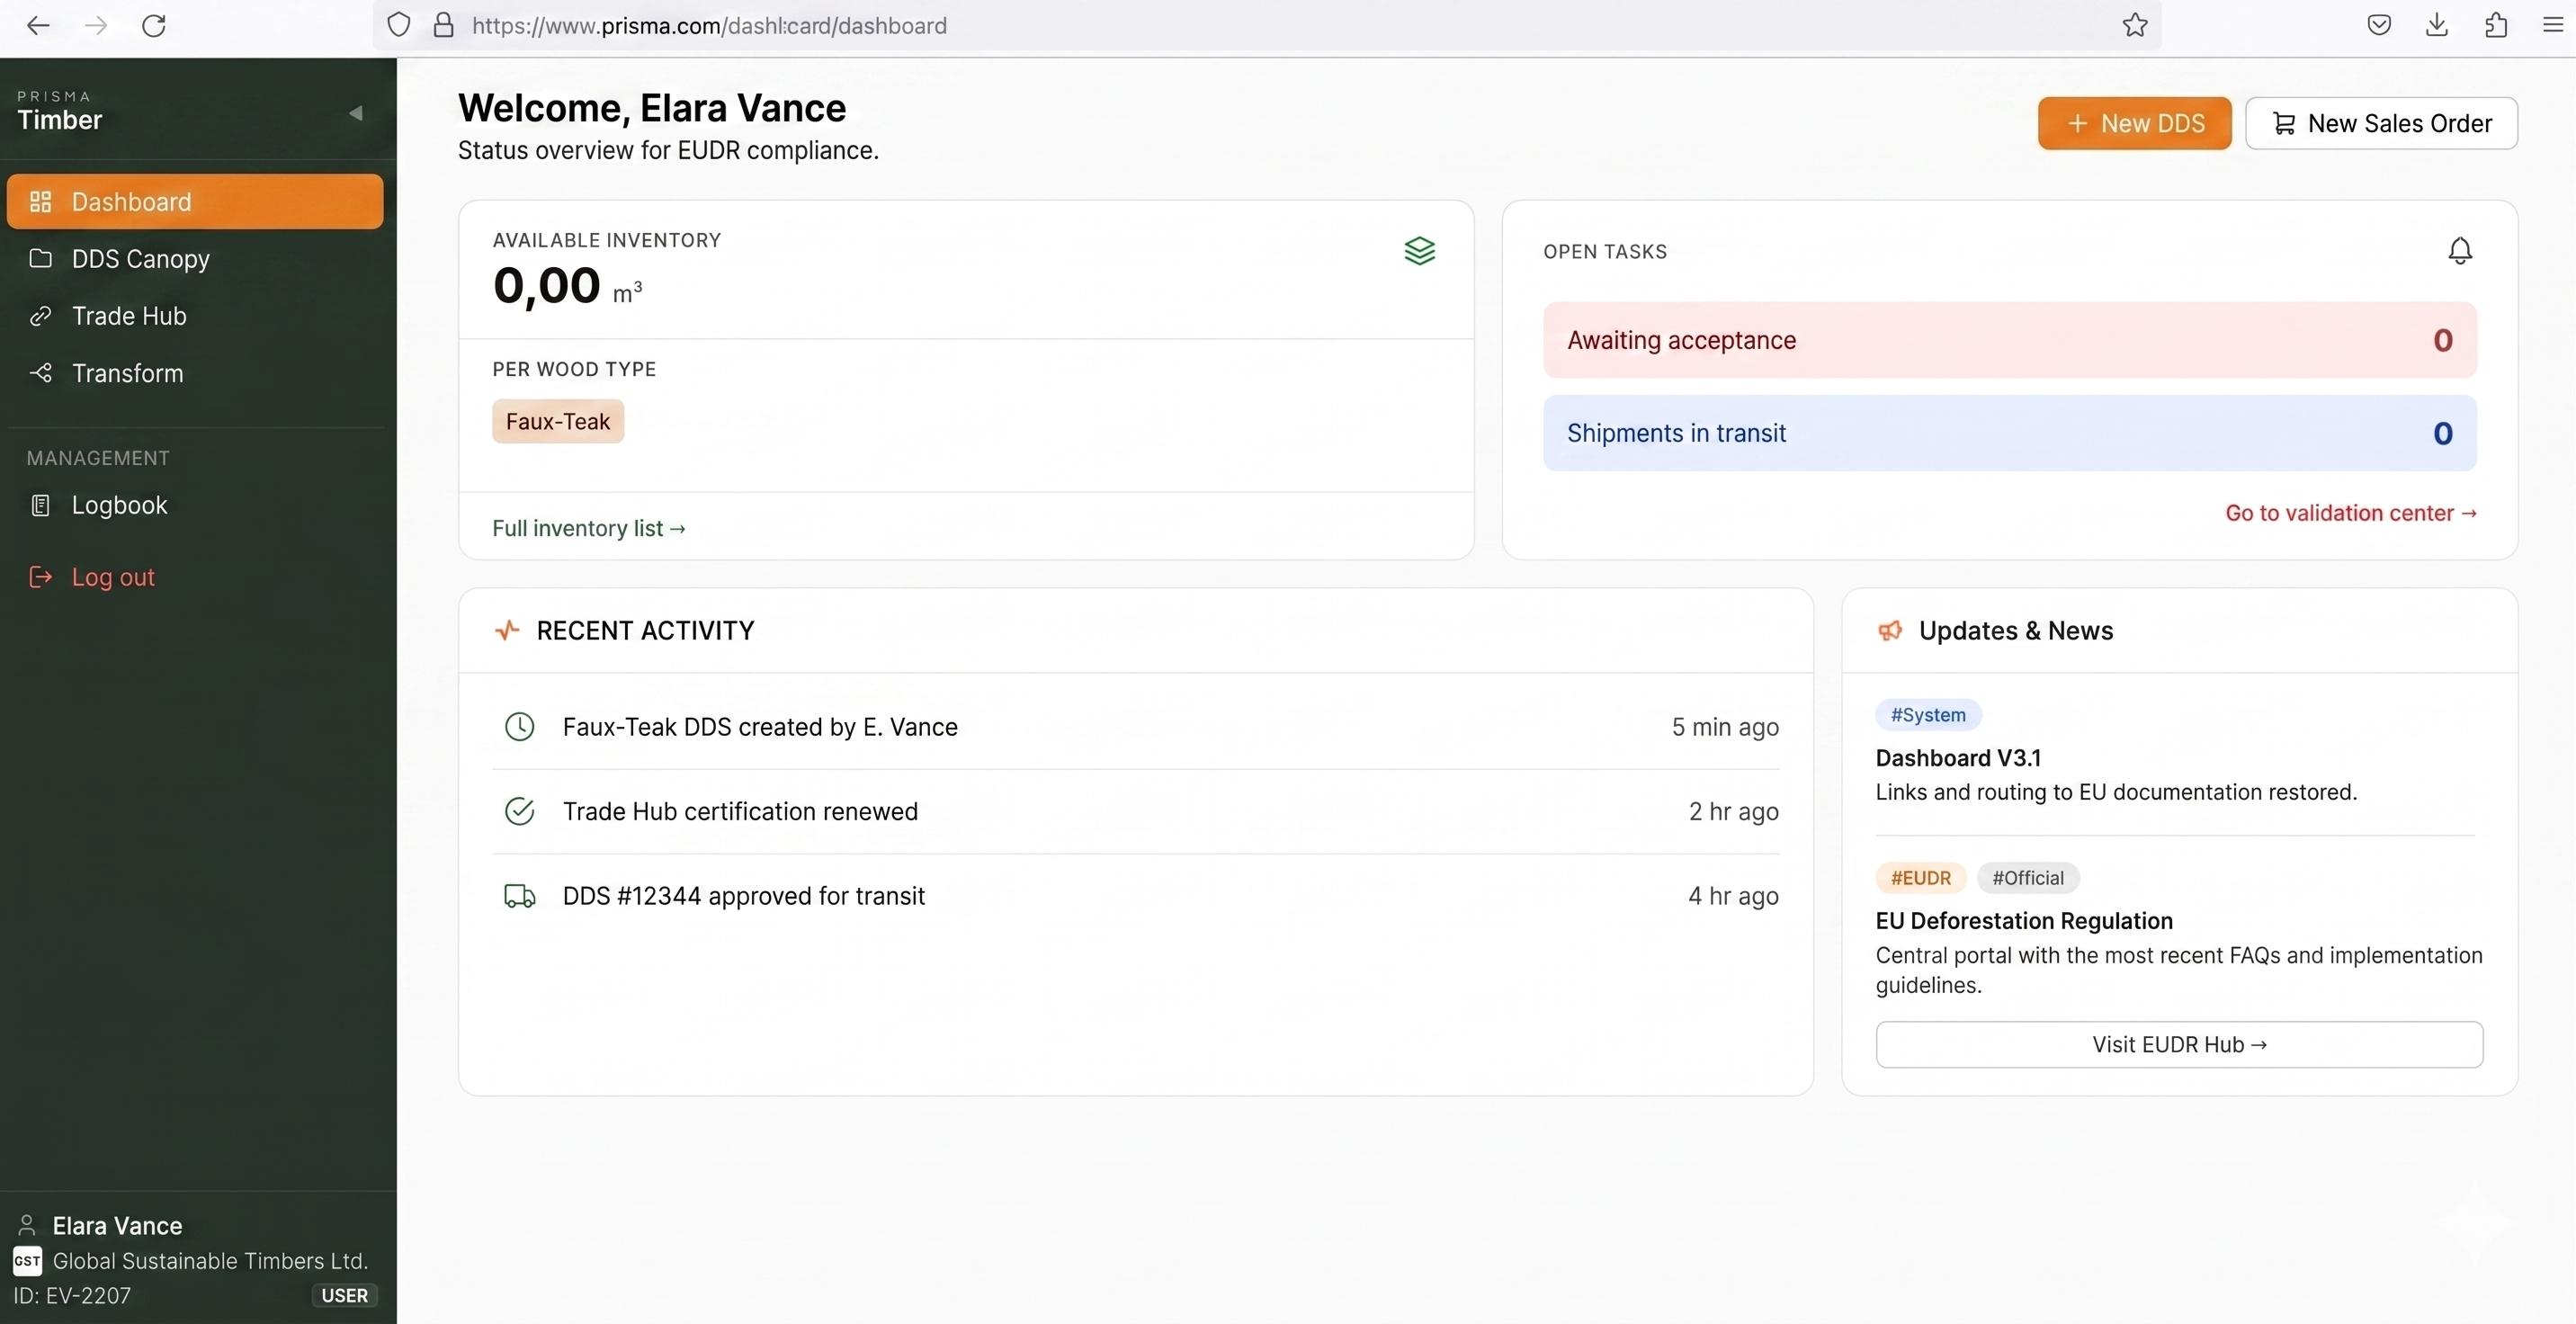This screenshot has height=1324, width=2576.
Task: Click the DDS Canopy folder icon
Action: [x=40, y=259]
